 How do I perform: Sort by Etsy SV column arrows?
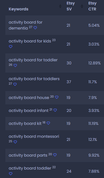82,6
